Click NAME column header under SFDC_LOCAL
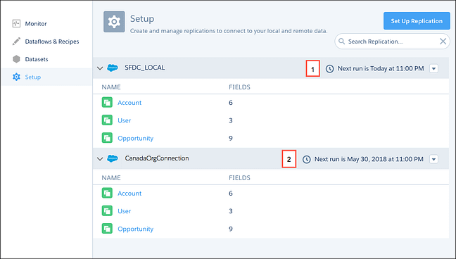Image resolution: width=456 pixels, height=259 pixels. pyautogui.click(x=111, y=87)
